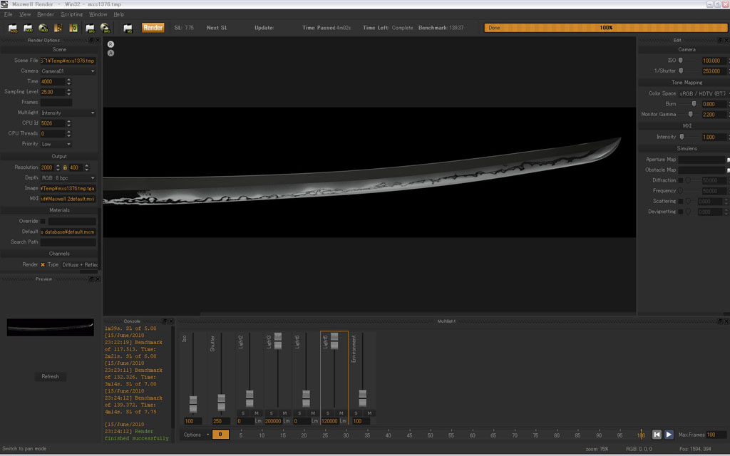Click the orange Render button
Image resolution: width=730 pixels, height=456 pixels.
click(153, 28)
